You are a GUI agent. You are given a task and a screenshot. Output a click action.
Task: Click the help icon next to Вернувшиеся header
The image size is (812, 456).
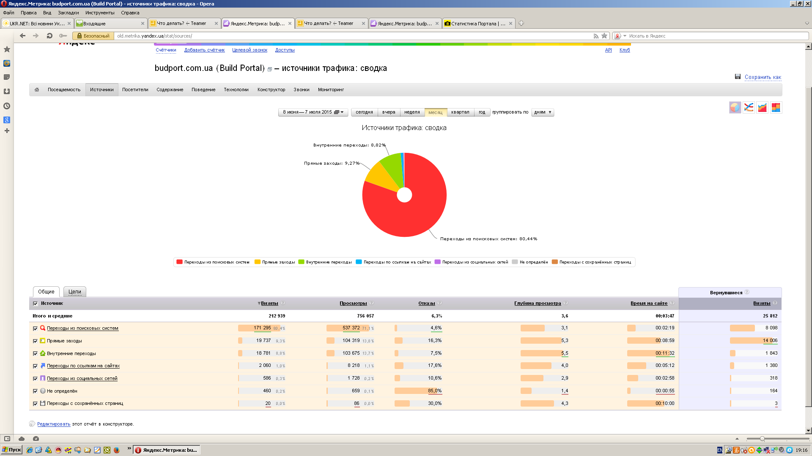(x=747, y=292)
